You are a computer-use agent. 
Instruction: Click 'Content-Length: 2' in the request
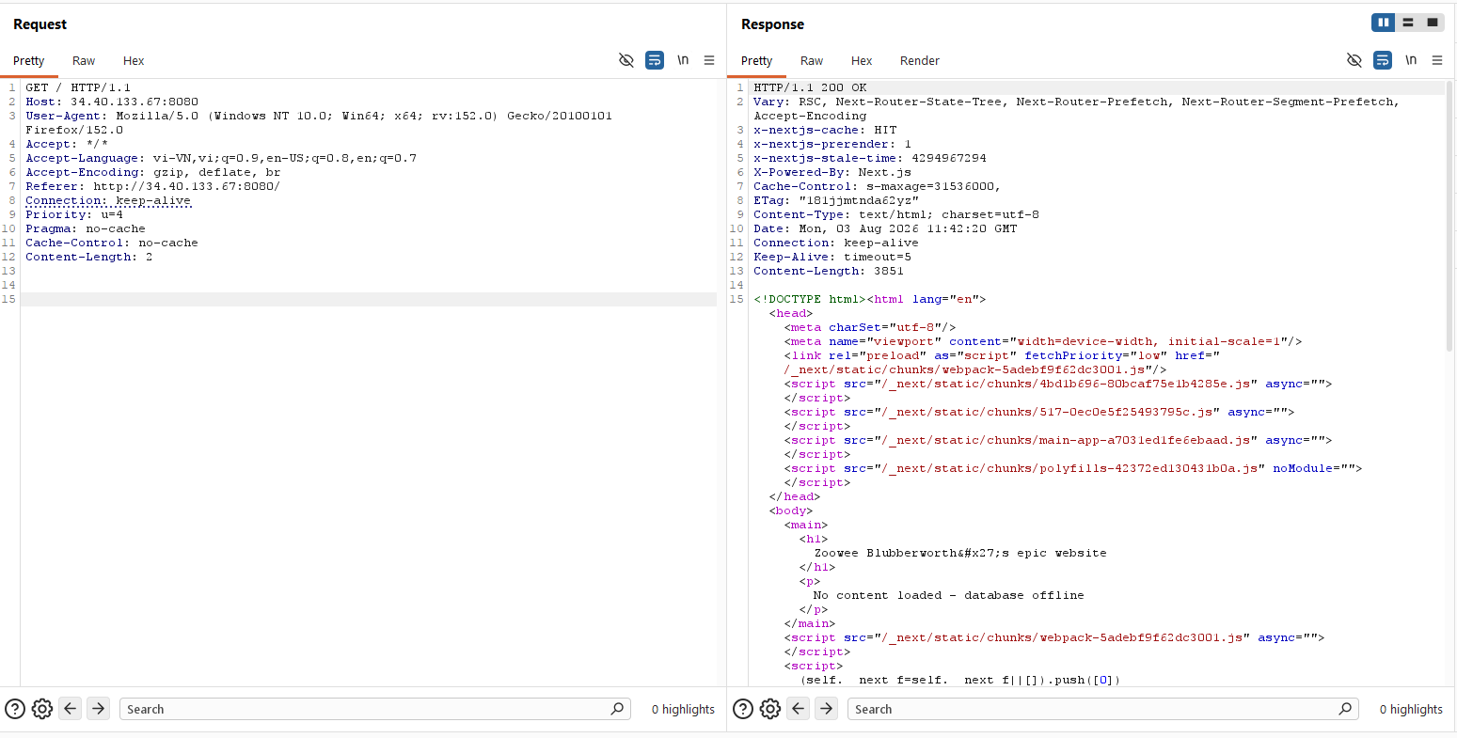click(88, 257)
